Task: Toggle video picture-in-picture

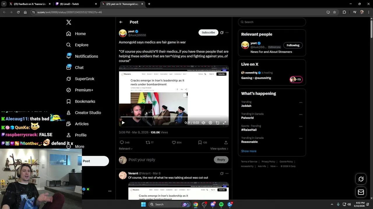Action: 217,123
